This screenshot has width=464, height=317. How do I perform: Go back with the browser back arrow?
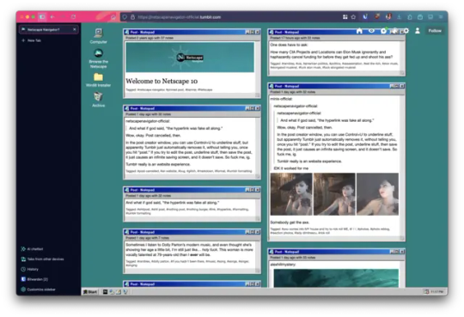[x=52, y=17]
